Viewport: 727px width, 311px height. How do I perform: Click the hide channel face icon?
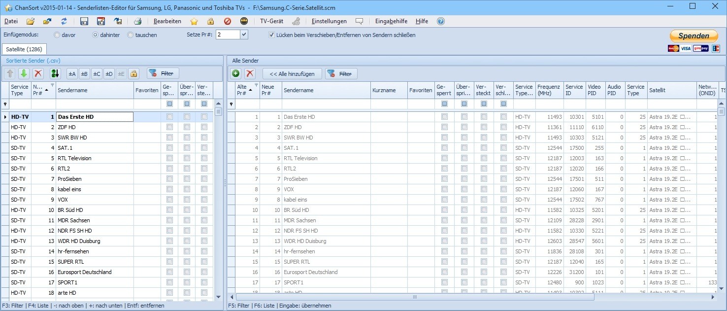tap(244, 21)
